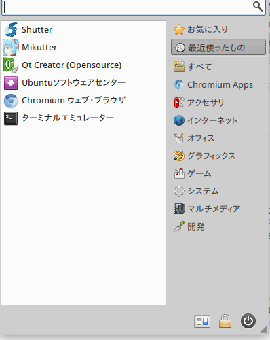
Task: Open the terminal emulator black icon
Action: pos(11,118)
